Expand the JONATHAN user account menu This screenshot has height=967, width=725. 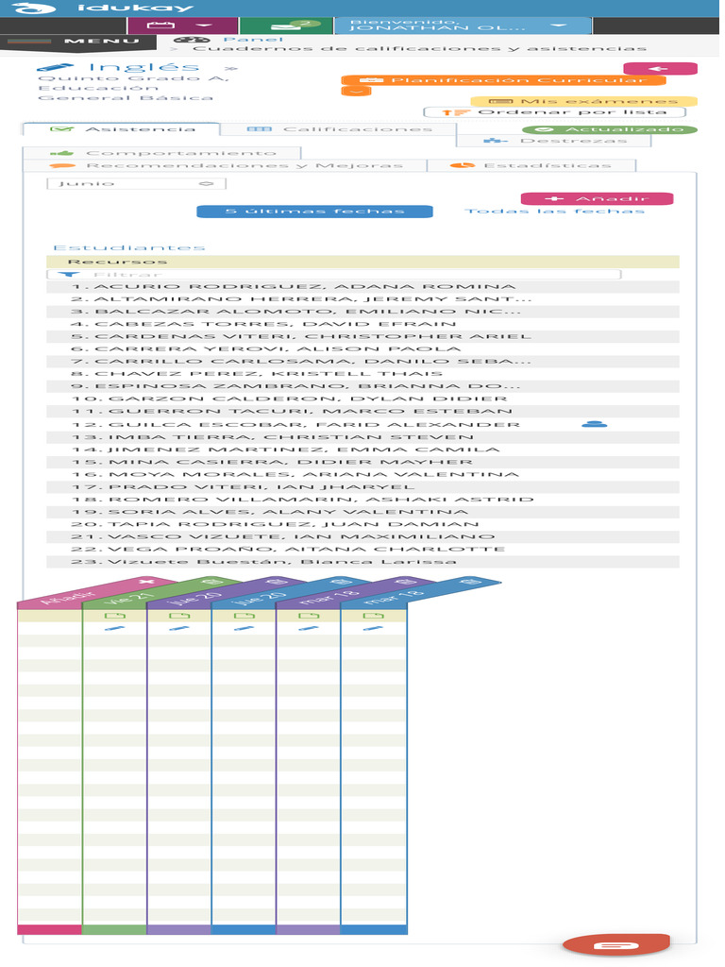click(x=462, y=25)
